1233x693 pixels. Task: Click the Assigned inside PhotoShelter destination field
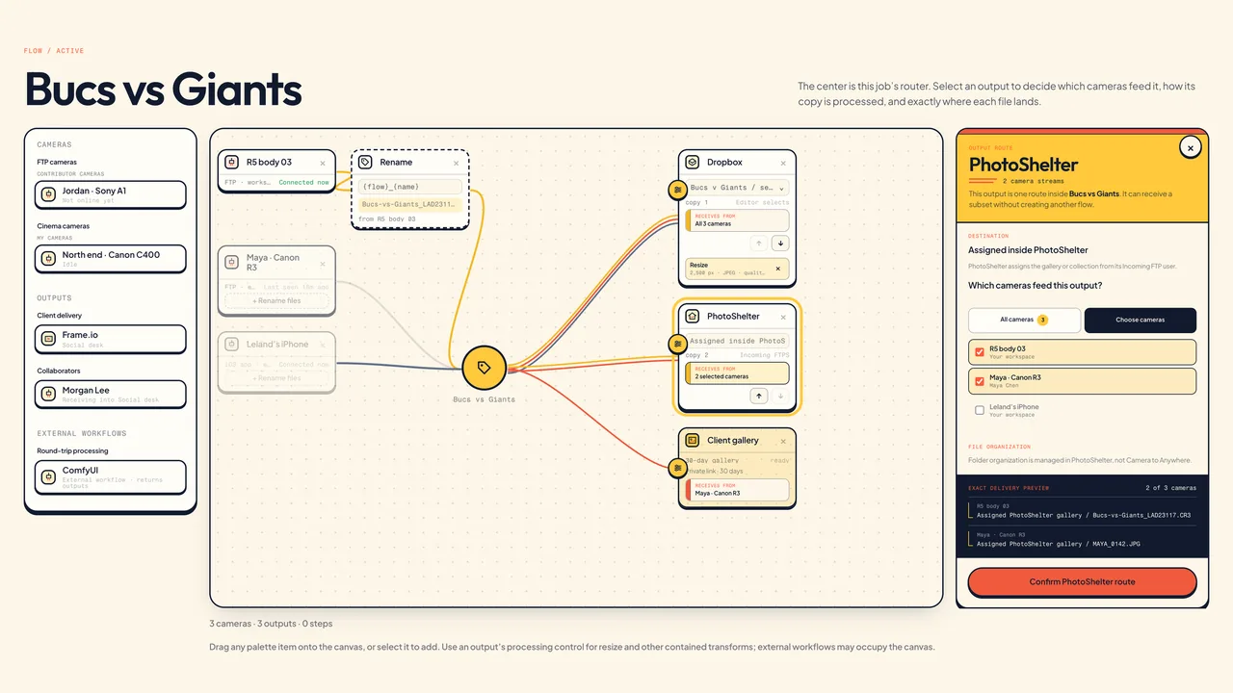point(737,341)
